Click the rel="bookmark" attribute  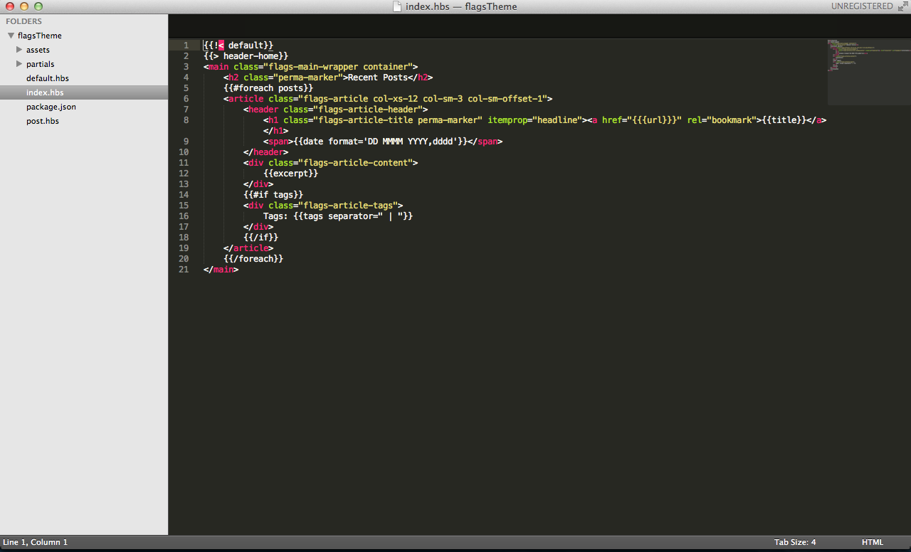722,120
